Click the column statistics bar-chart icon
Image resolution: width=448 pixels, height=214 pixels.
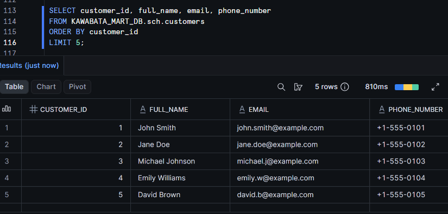(x=7, y=109)
